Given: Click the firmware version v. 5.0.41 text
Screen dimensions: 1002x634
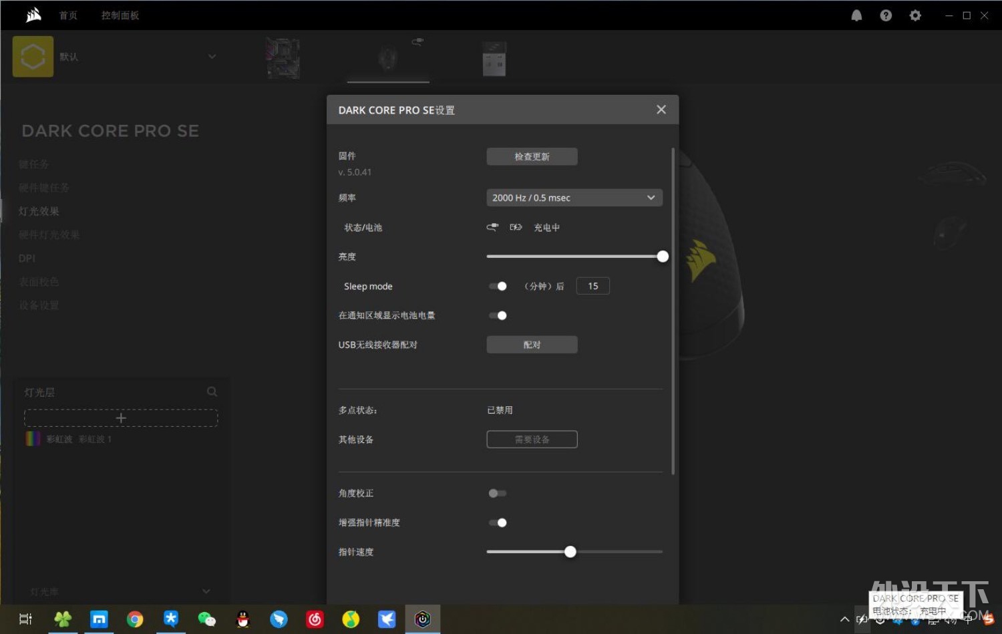Looking at the screenshot, I should point(355,172).
